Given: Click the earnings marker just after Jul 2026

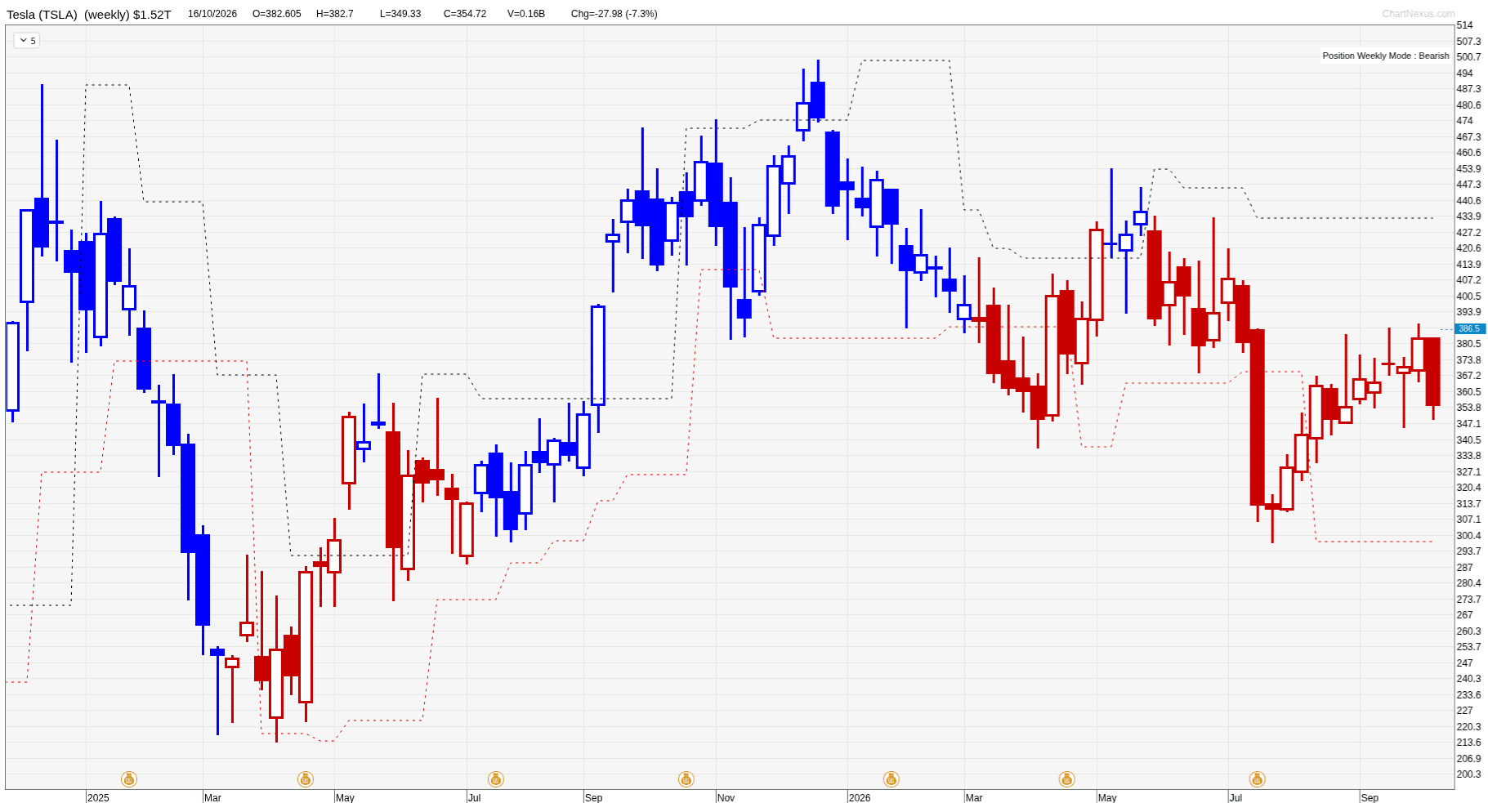Looking at the screenshot, I should (1258, 779).
